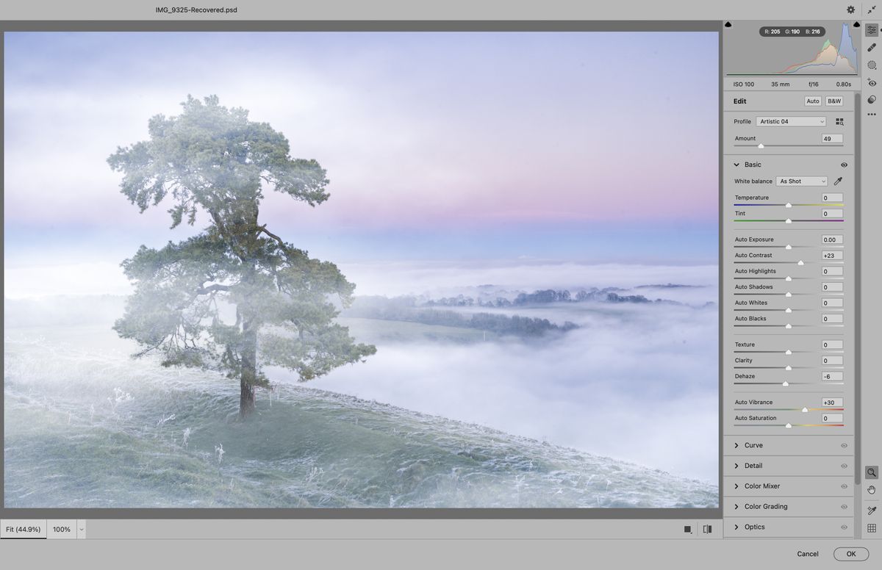Switch to the Fit (44.9%) view tab
The height and width of the screenshot is (570, 882).
pos(23,529)
